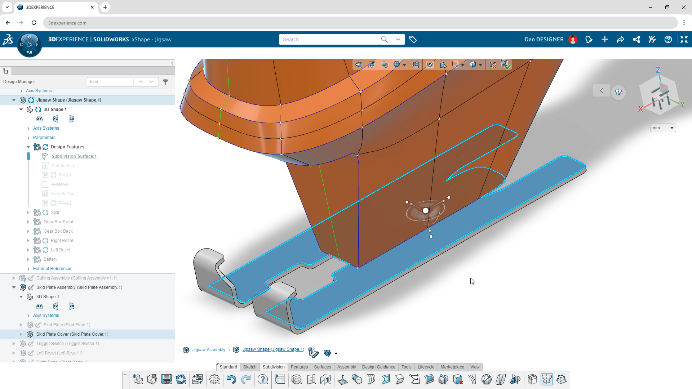The image size is (692, 389).
Task: Click the Hide/Show items filter icon
Action: tap(165, 82)
